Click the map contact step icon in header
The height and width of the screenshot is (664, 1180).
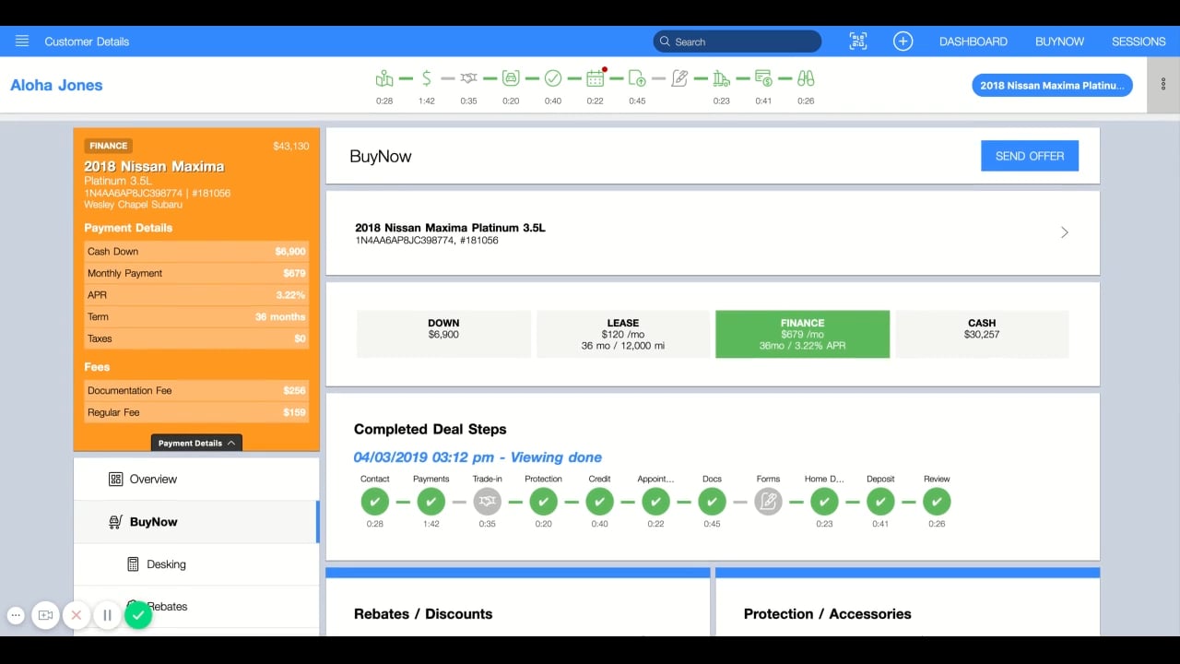[384, 78]
